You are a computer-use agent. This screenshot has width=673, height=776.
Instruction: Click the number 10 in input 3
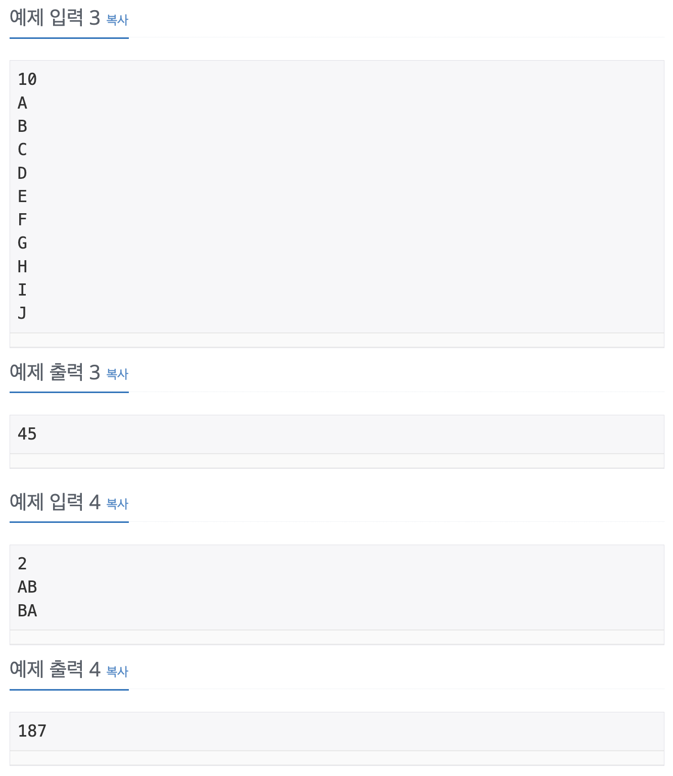coord(27,79)
